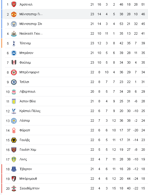Click the Φόρεστ team name
Viewport: 148px width, 195px height.
tap(25, 130)
